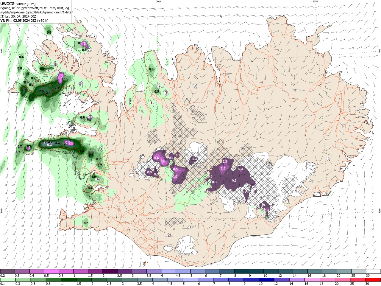
Task: Pick the bright pink 0.5 swatch in the upper legend row
Action: click(x=51, y=271)
